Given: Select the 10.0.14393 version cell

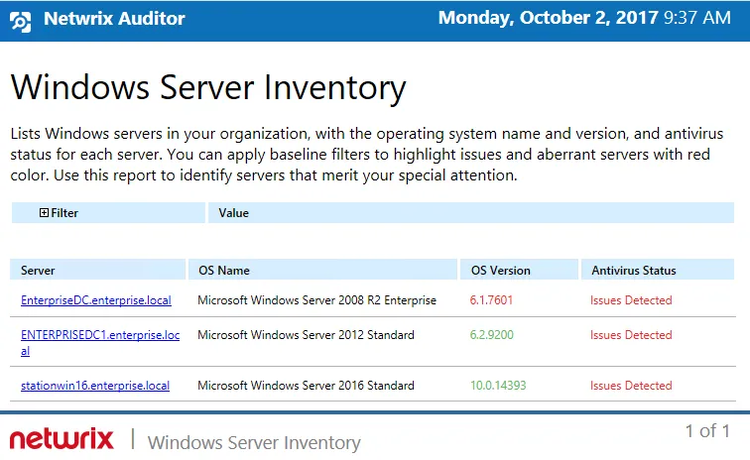Looking at the screenshot, I should tap(498, 386).
